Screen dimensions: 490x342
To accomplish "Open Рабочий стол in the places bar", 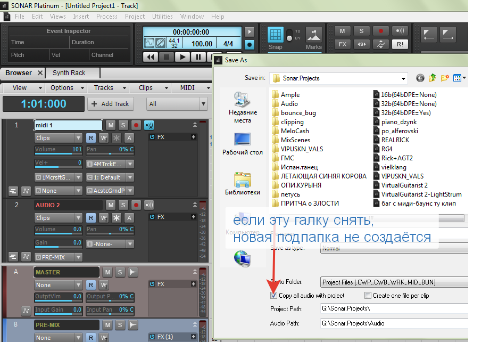I will tap(243, 144).
